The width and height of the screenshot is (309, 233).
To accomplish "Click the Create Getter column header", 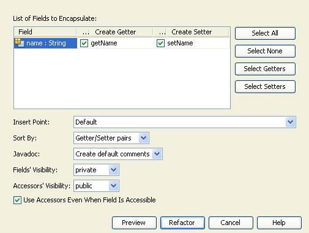I will click(x=116, y=32).
